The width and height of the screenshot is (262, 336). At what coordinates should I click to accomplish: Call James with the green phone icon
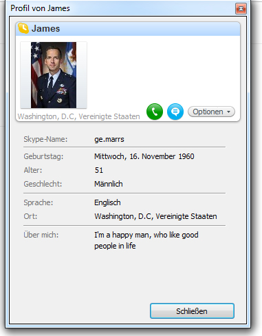tap(155, 112)
